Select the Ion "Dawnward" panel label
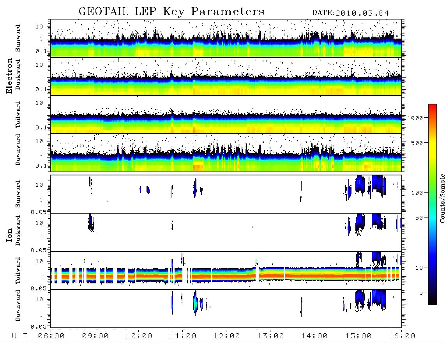This screenshot has height=343, width=445. [18, 306]
